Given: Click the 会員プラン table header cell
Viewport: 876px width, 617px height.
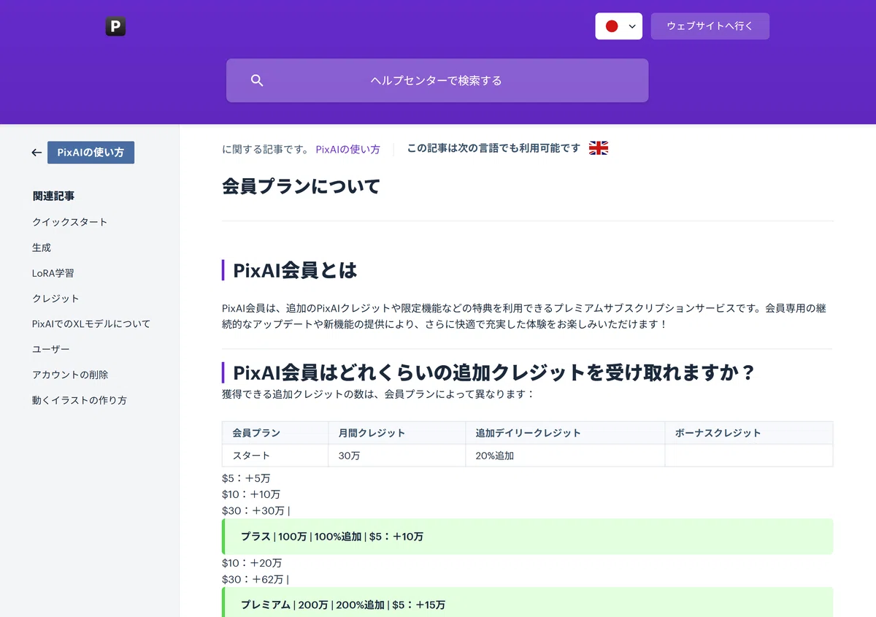Looking at the screenshot, I should [x=275, y=433].
